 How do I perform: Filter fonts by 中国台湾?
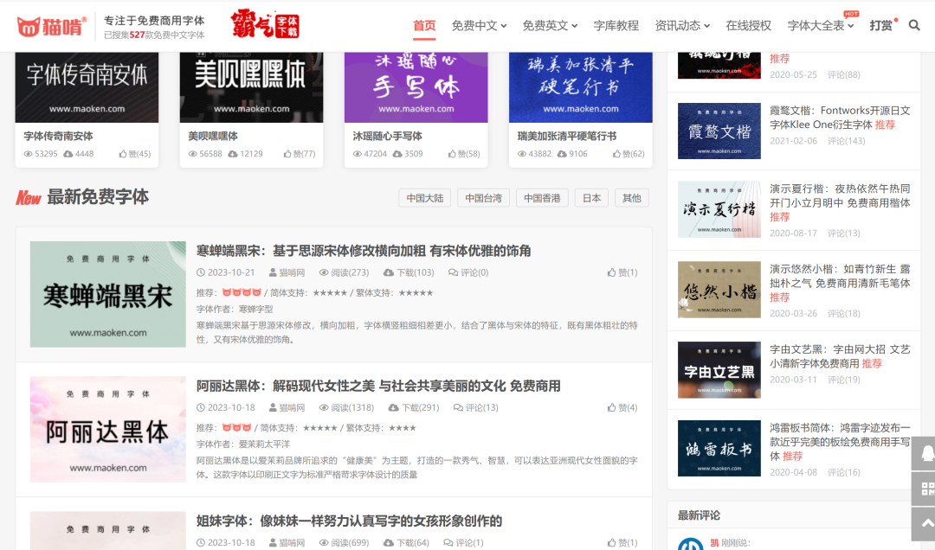pyautogui.click(x=483, y=198)
